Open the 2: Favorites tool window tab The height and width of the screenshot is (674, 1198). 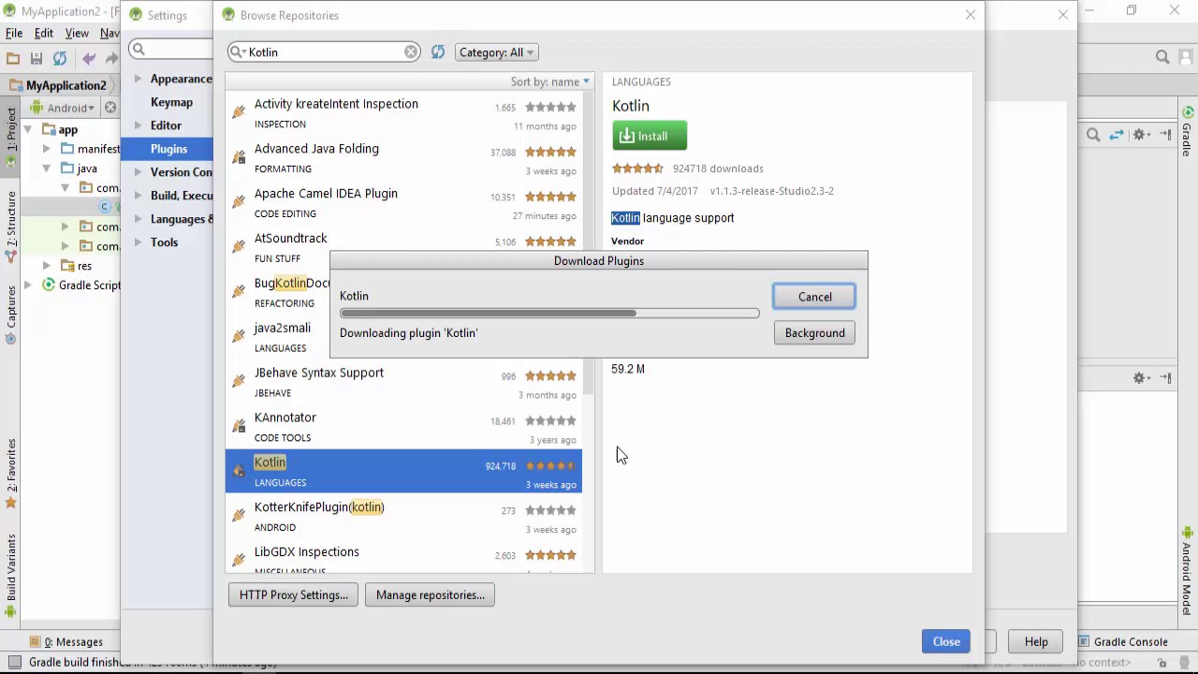tap(10, 473)
